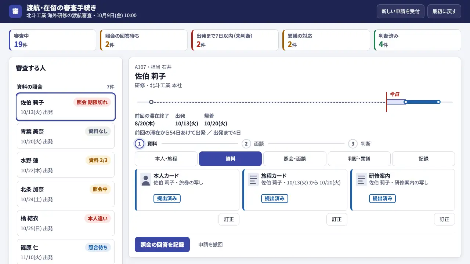470x264 pixels.
Task: Select applicant 橘 結衣
Action: [66, 223]
